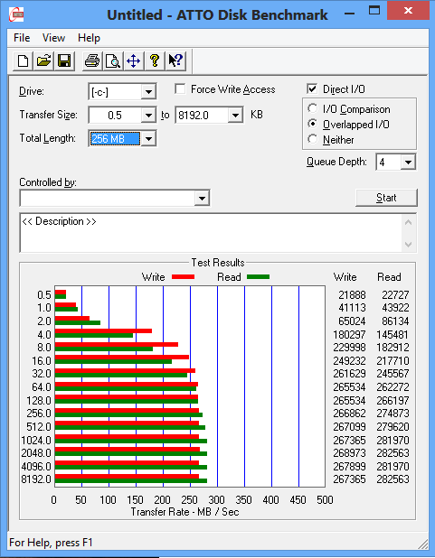The image size is (435, 558).
Task: Open a saved benchmark file icon
Action: (43, 60)
